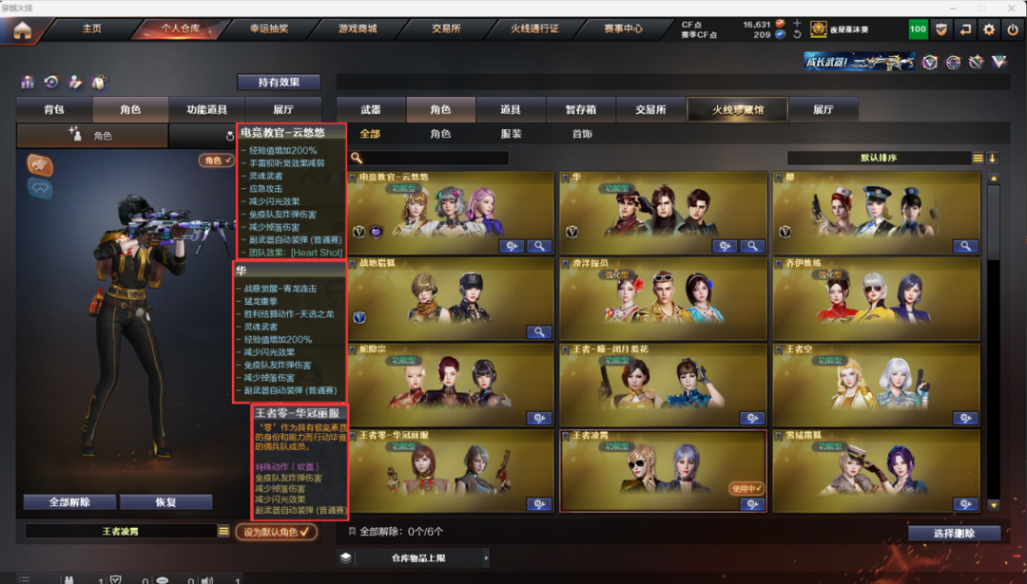Switch to 火线珍藏馆 tab
Image resolution: width=1027 pixels, height=584 pixels.
point(738,109)
